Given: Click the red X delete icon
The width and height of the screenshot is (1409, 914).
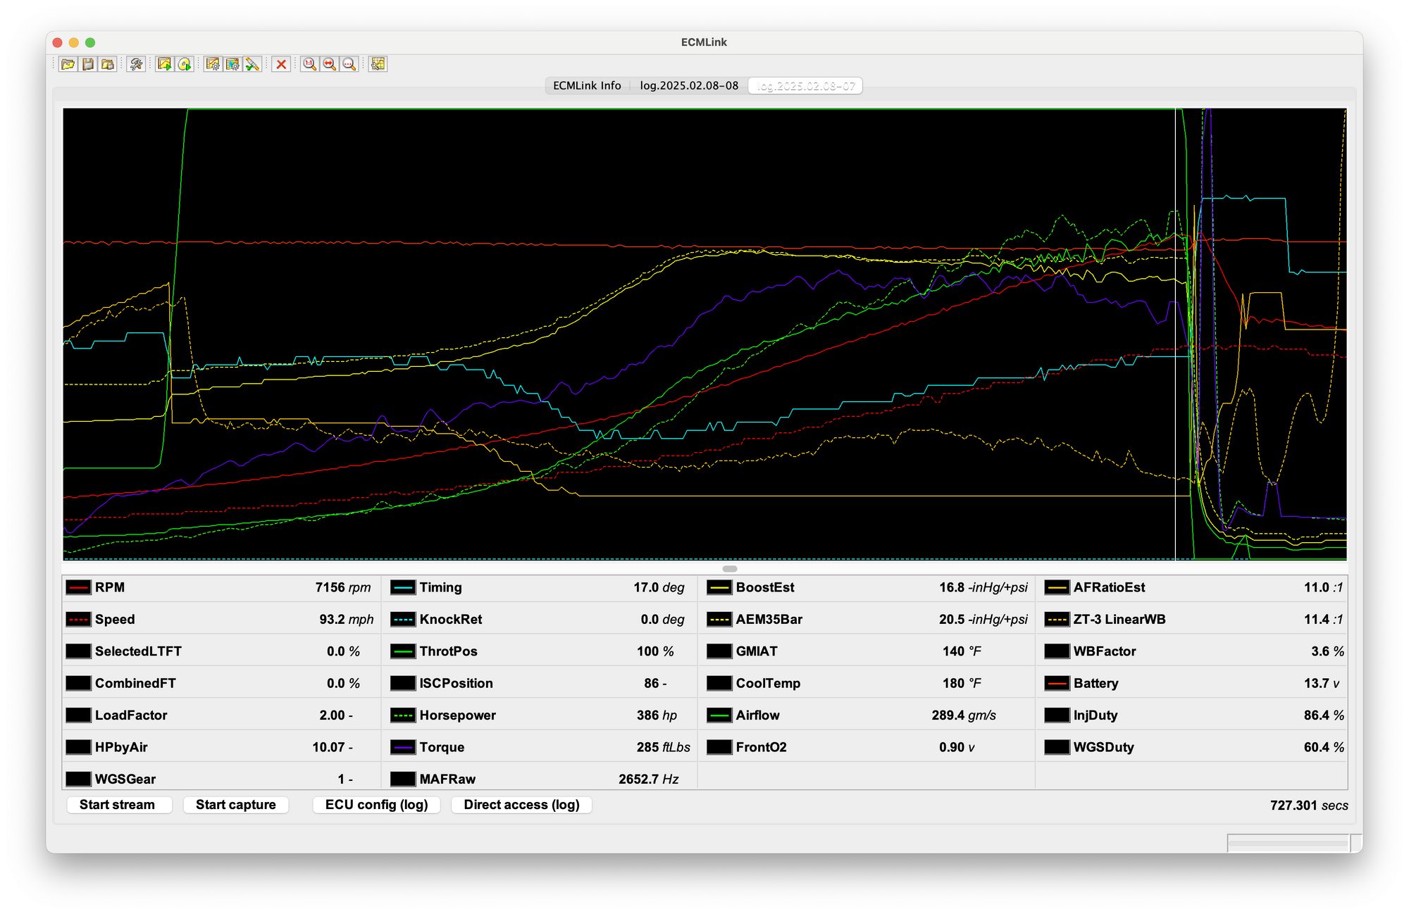Looking at the screenshot, I should (281, 64).
